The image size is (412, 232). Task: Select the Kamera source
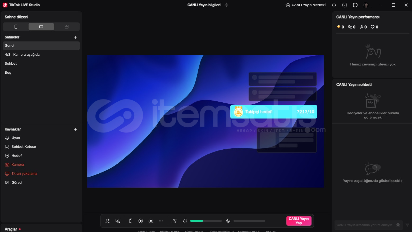(41, 165)
